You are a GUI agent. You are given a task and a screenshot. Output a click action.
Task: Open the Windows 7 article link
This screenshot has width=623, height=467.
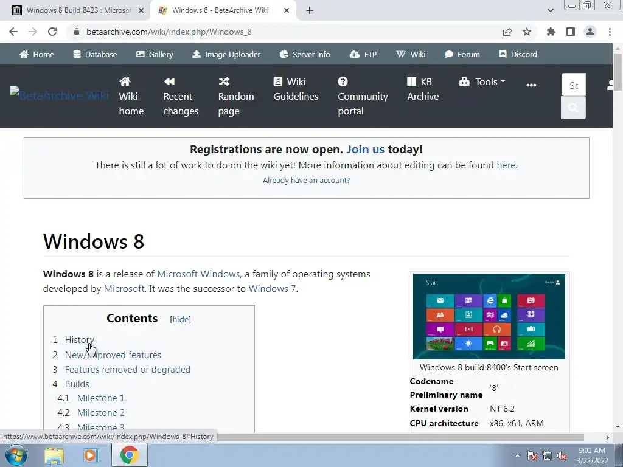272,289
